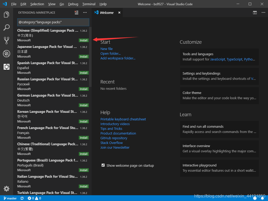Screen dimensions: 268x201
Task: Click the JavaScript support link
Action: pyautogui.click(x=217, y=59)
